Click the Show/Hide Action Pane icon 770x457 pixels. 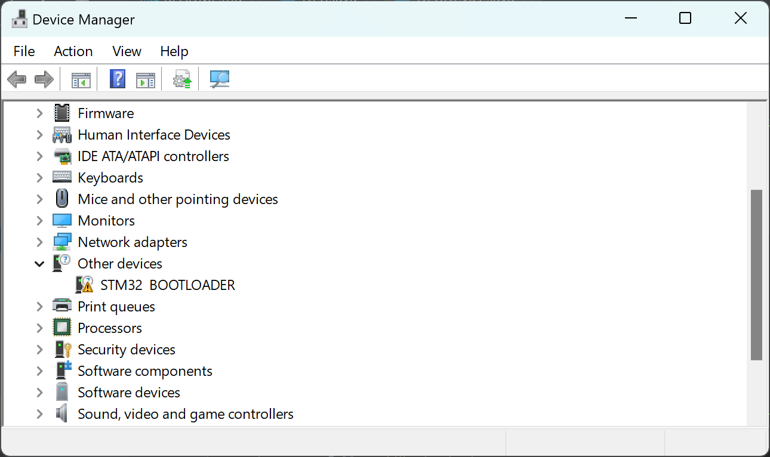pyautogui.click(x=146, y=78)
